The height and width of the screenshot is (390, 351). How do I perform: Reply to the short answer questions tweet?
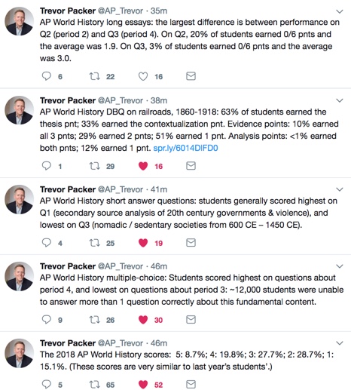46,243
